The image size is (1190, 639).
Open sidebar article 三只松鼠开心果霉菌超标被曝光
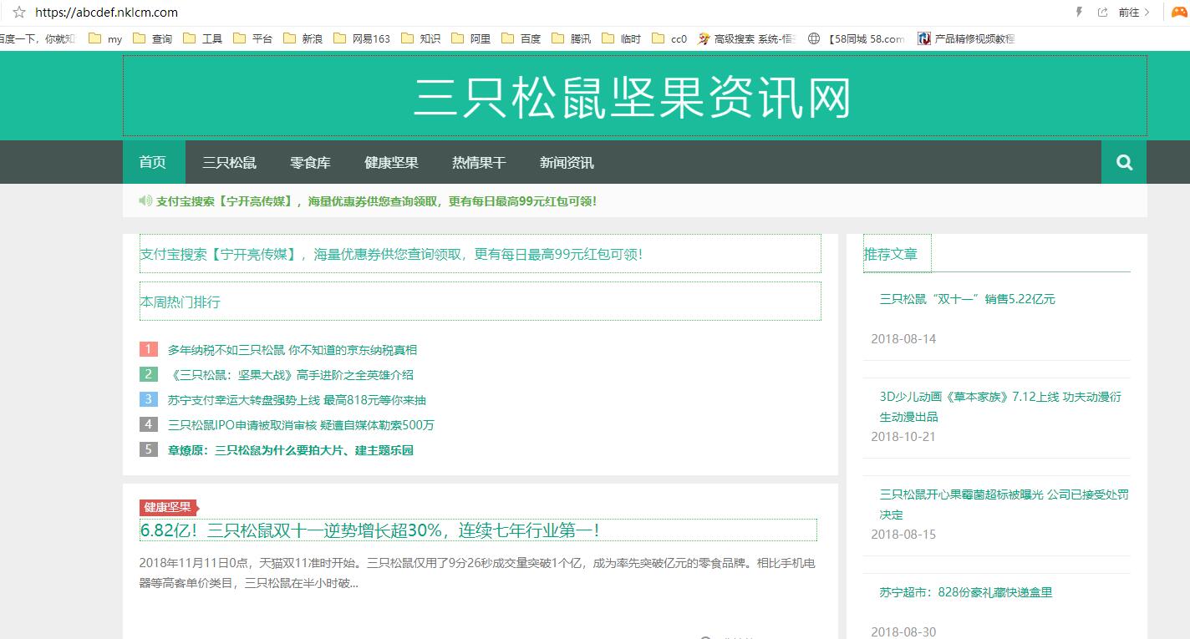pyautogui.click(x=1004, y=505)
